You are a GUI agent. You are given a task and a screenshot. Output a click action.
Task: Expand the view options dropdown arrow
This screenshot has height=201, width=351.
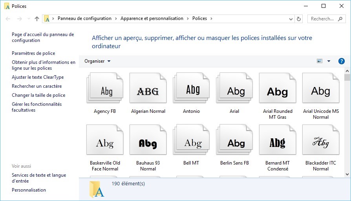coord(329,61)
